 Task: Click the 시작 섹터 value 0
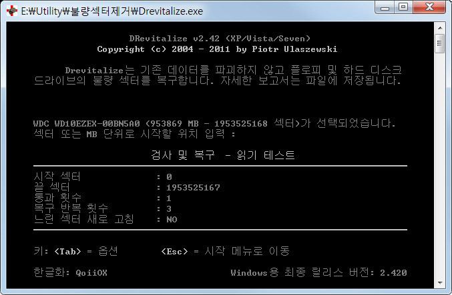coord(169,177)
